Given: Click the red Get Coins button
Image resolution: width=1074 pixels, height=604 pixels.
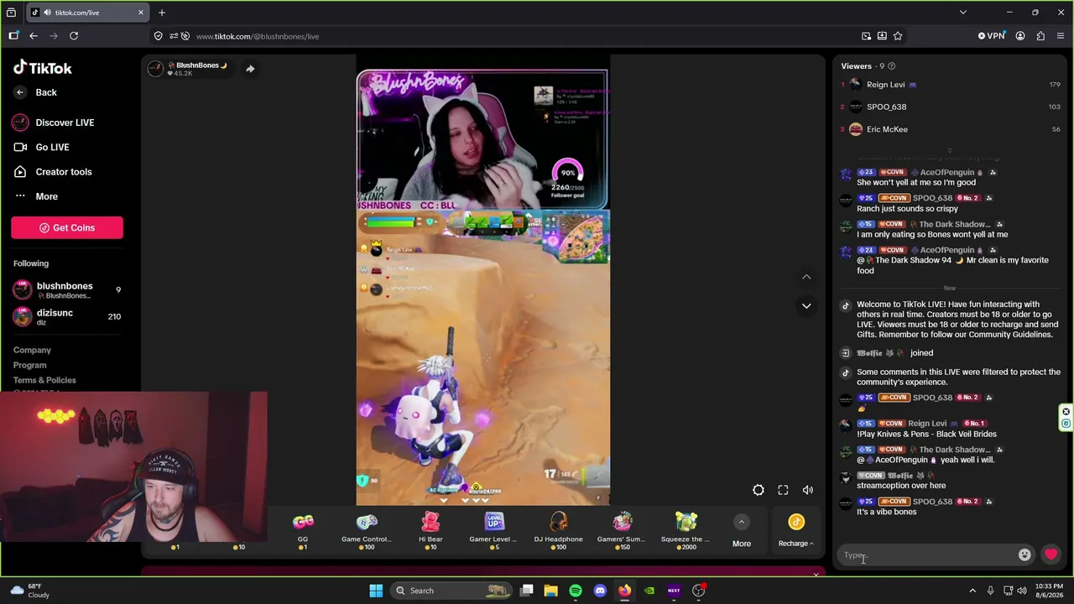Looking at the screenshot, I should [x=67, y=227].
